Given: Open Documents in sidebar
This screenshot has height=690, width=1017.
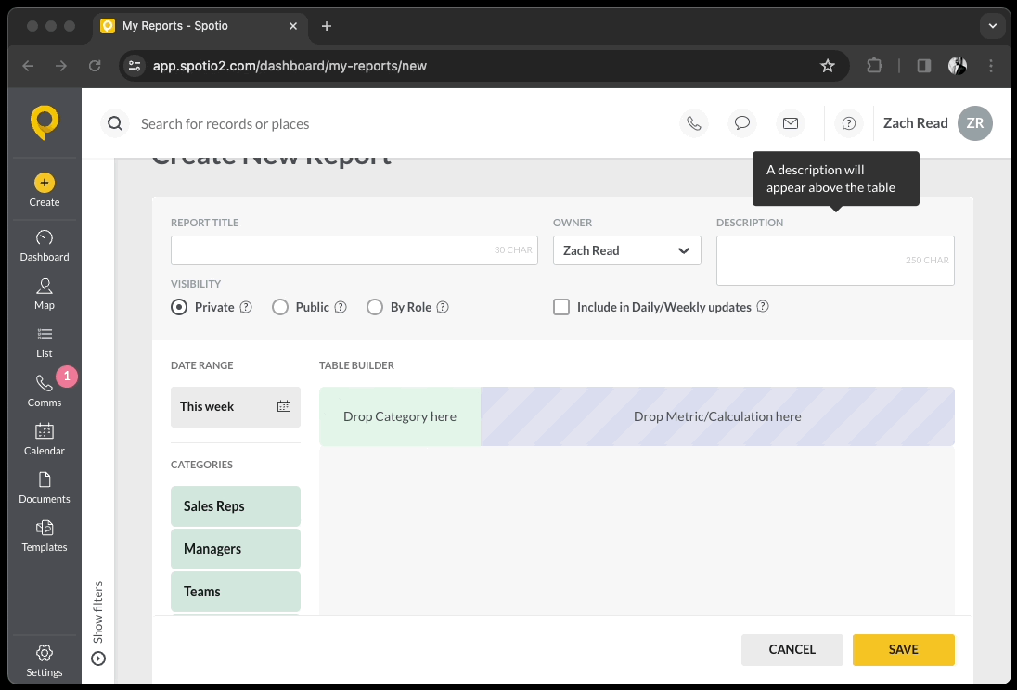Looking at the screenshot, I should point(45,488).
